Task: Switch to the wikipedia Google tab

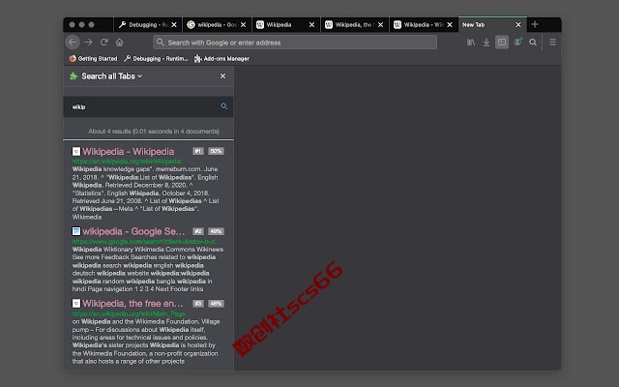Action: tap(217, 24)
